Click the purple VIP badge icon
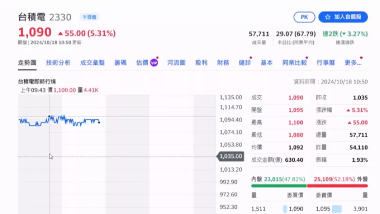This screenshot has width=380, height=214. coord(154,63)
